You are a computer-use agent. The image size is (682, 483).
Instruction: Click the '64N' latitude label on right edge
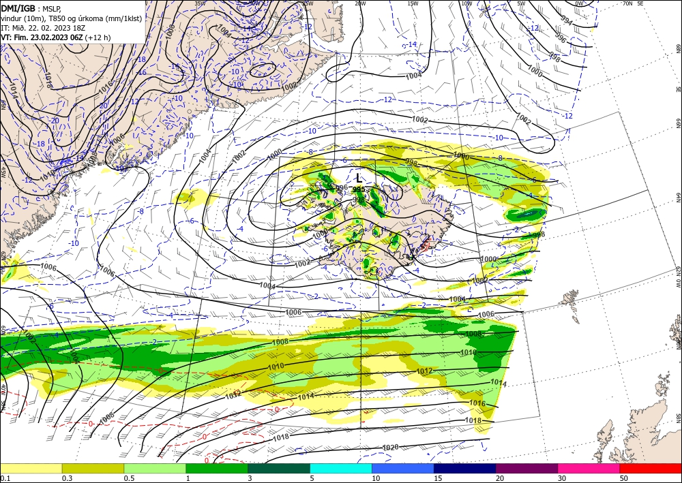pos(678,197)
